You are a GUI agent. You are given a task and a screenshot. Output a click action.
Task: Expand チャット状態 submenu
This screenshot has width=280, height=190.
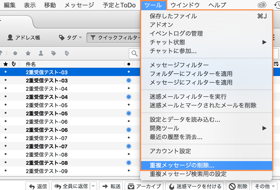(206, 42)
